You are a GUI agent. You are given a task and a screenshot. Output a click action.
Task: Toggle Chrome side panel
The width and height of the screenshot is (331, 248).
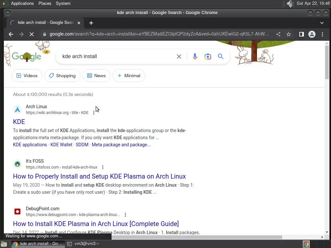302,34
